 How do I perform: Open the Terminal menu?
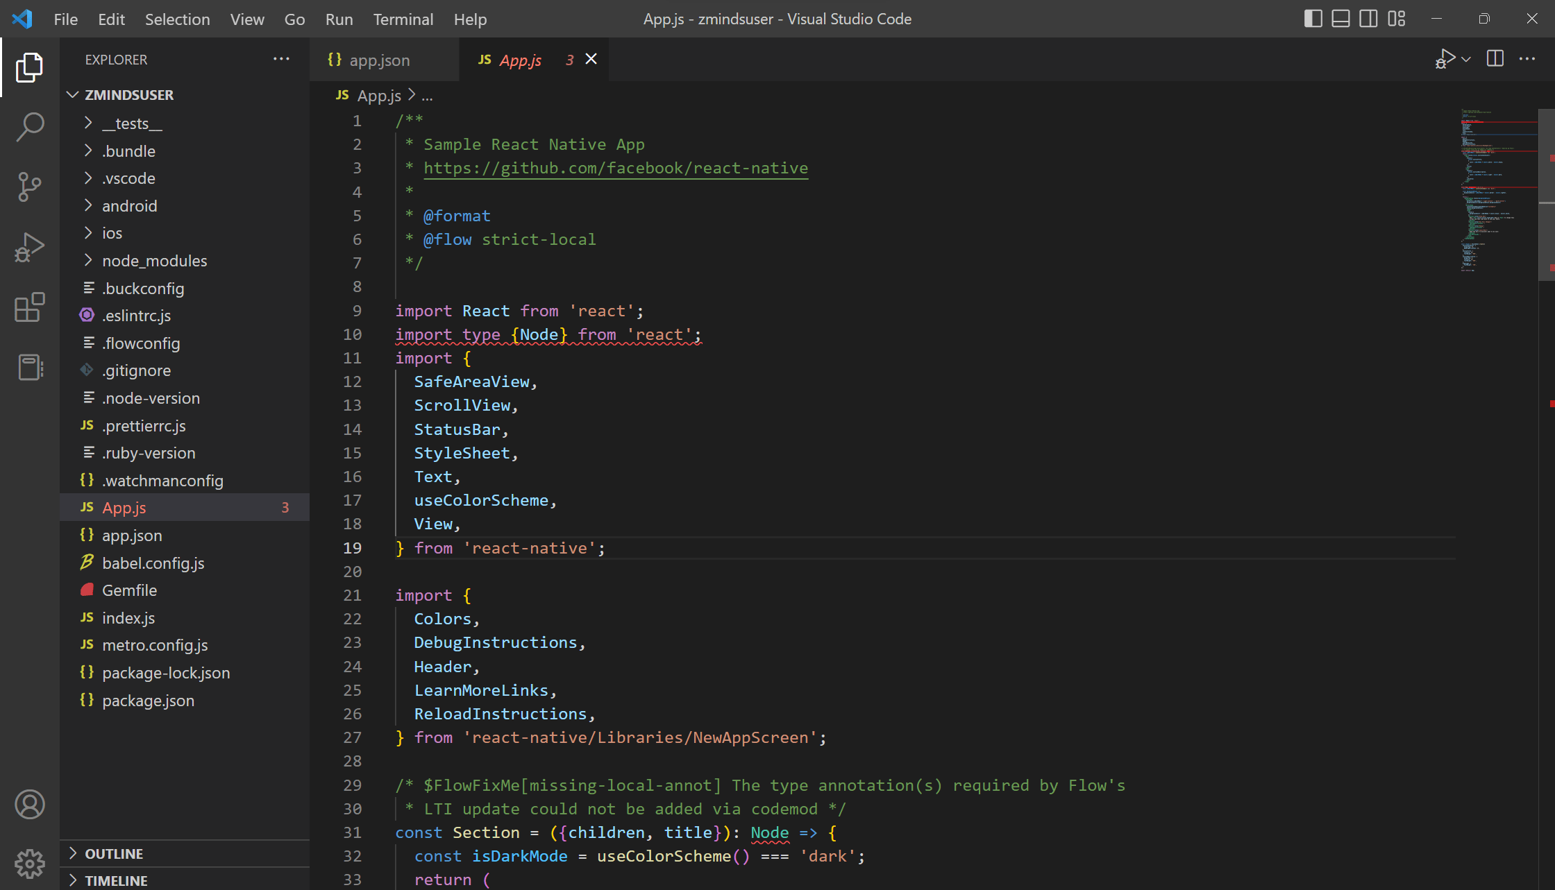403,19
